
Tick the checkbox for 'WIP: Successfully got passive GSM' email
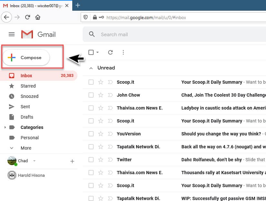tap(91, 198)
